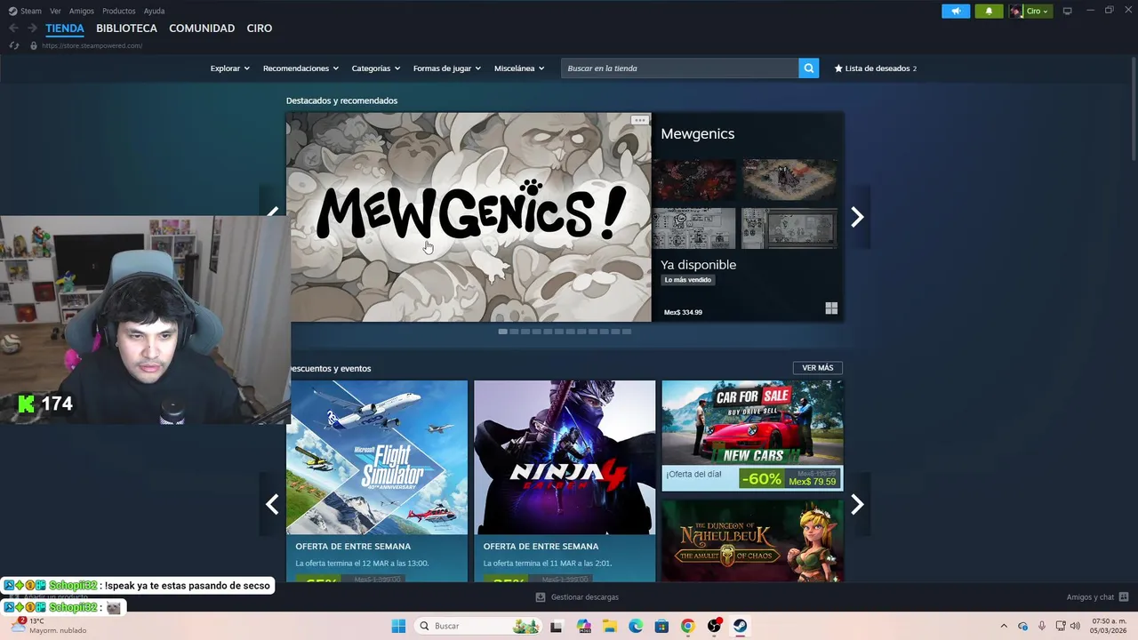The width and height of the screenshot is (1138, 640).
Task: Select the first featured carousel page dot
Action: click(503, 332)
